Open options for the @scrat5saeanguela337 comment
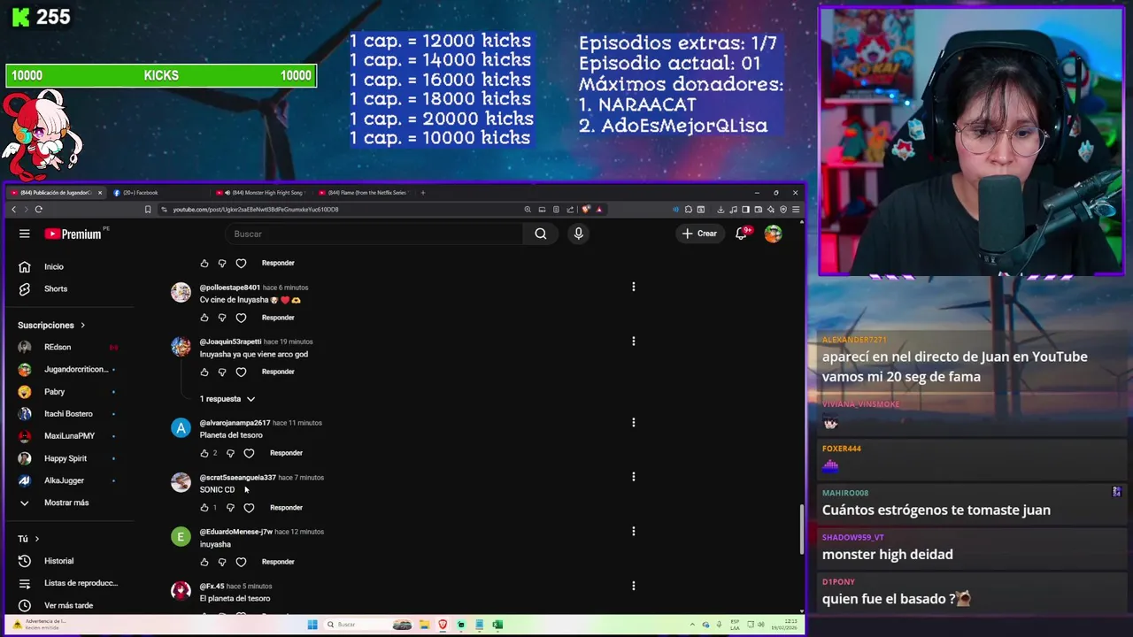Image resolution: width=1133 pixels, height=637 pixels. pos(633,477)
